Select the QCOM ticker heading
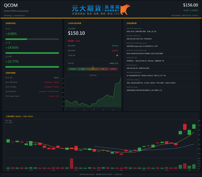This screenshot has width=202, height=177. point(11,5)
